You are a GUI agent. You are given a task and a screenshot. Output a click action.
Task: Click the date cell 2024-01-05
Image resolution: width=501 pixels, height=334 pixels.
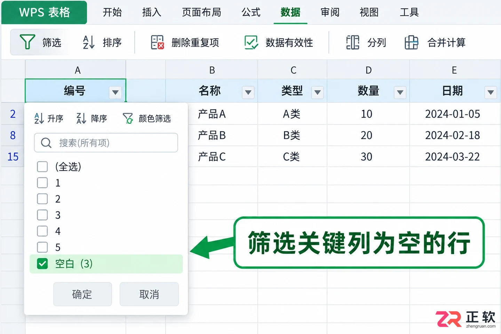pos(455,114)
